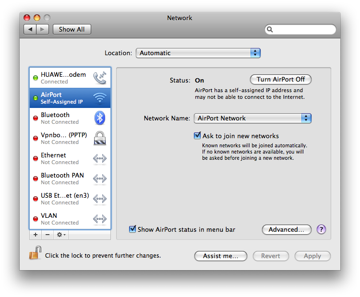Image resolution: width=360 pixels, height=297 pixels.
Task: Click the Ethernet arrows icon
Action: (x=100, y=158)
